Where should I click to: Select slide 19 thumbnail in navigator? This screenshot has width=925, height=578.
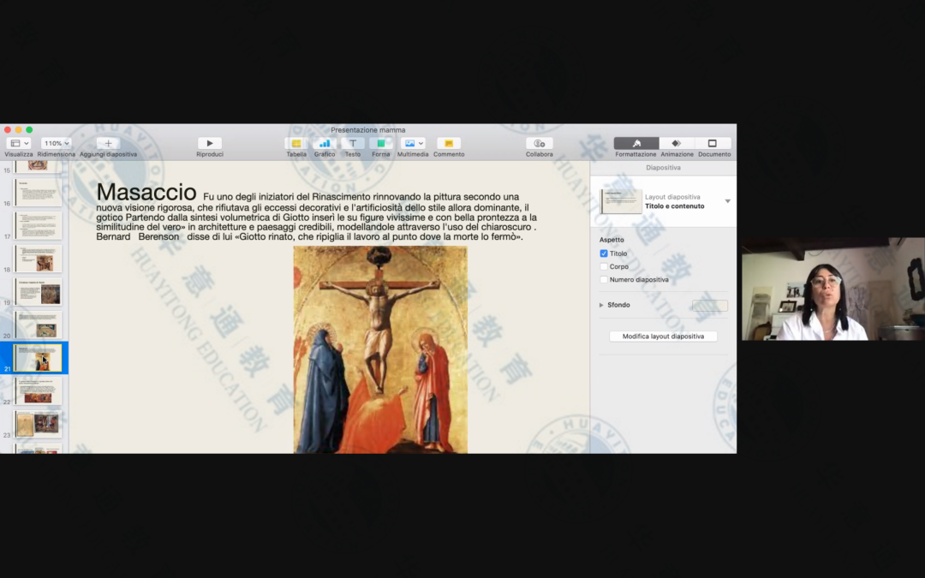tap(39, 291)
